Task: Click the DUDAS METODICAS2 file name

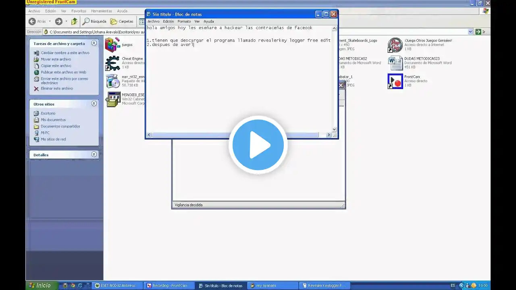Action: point(353,58)
